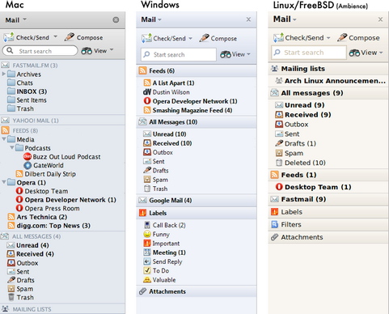Click View binoculars icon in Windows panel
Screen dimensions: 389x314
226,54
